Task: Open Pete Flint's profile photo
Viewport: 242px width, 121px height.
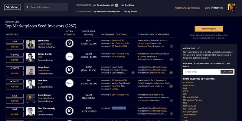Action: [31, 84]
